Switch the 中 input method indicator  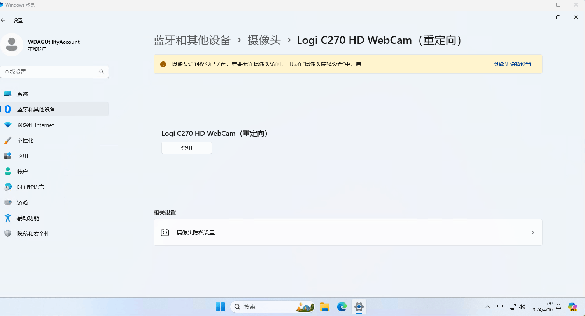click(500, 307)
